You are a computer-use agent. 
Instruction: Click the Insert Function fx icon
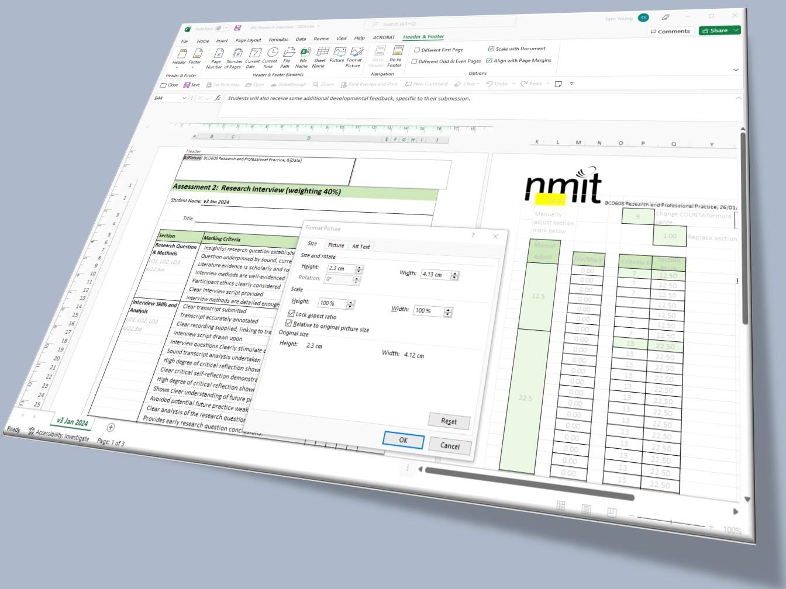pos(218,98)
